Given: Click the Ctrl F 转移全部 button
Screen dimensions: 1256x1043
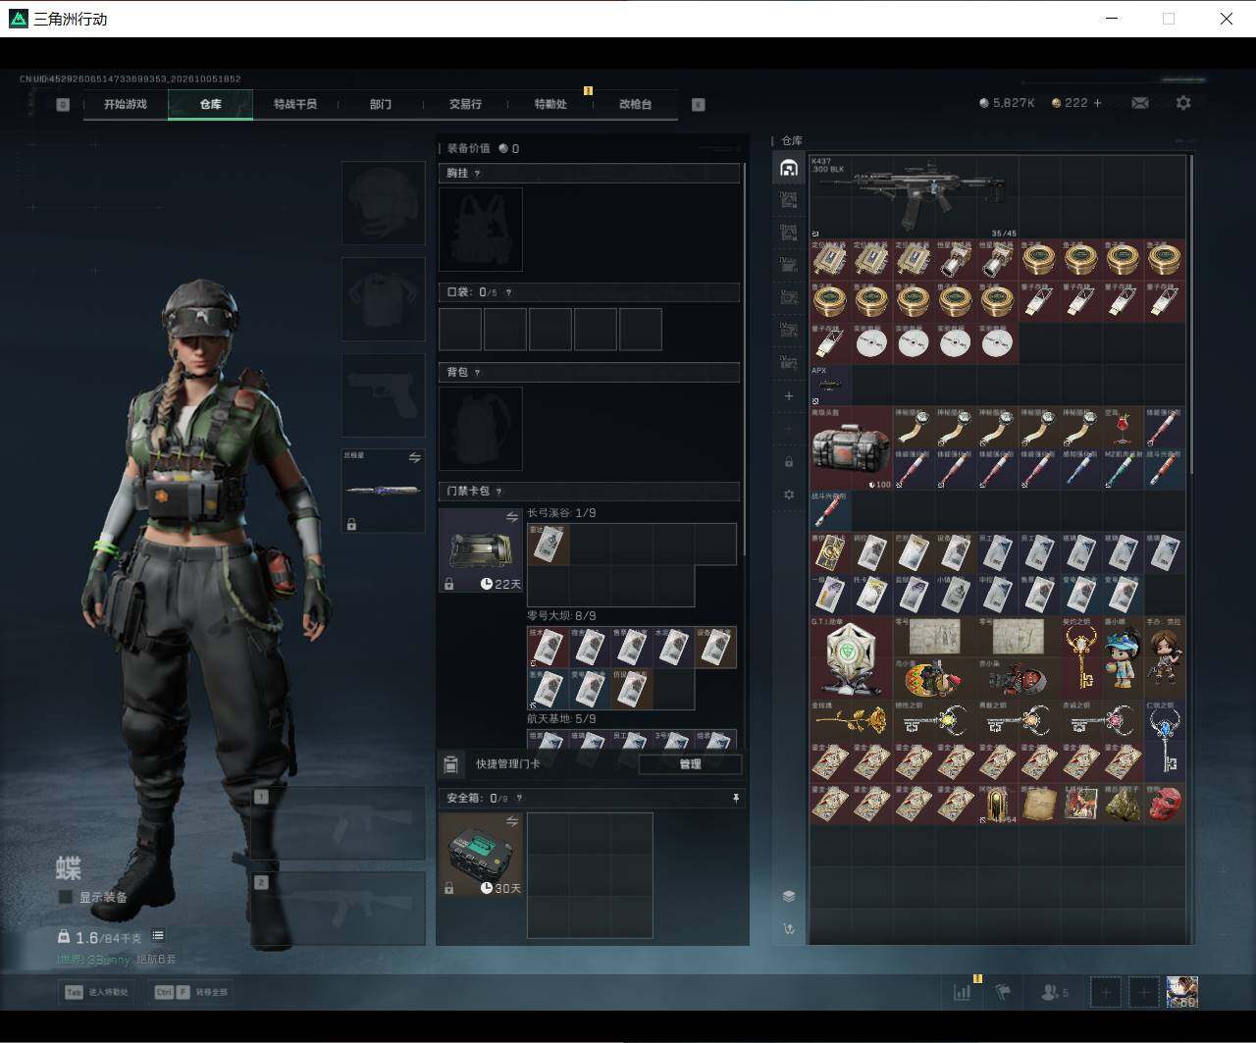Looking at the screenshot, I should 191,992.
